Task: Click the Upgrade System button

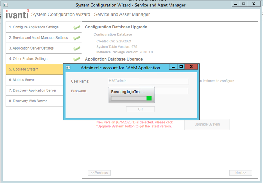Action: 207,124
